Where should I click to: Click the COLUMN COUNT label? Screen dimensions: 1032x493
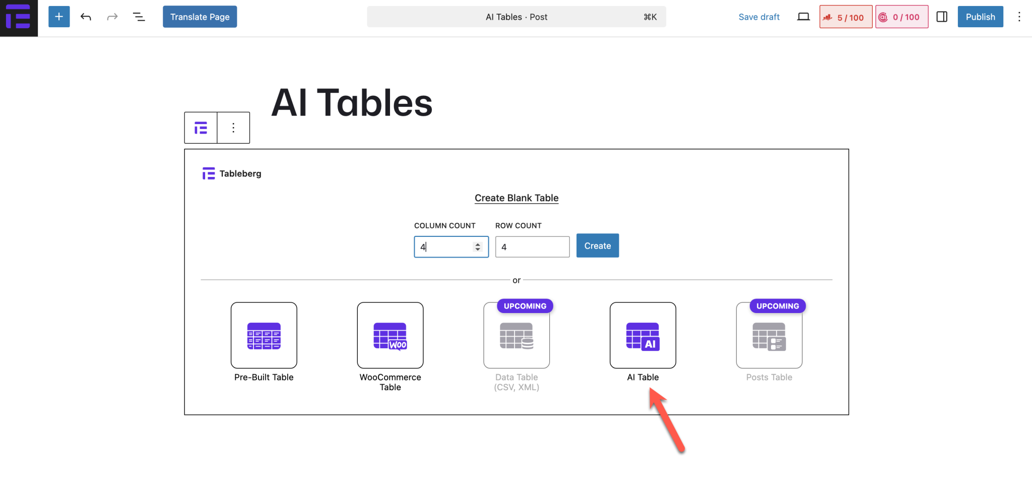tap(445, 226)
